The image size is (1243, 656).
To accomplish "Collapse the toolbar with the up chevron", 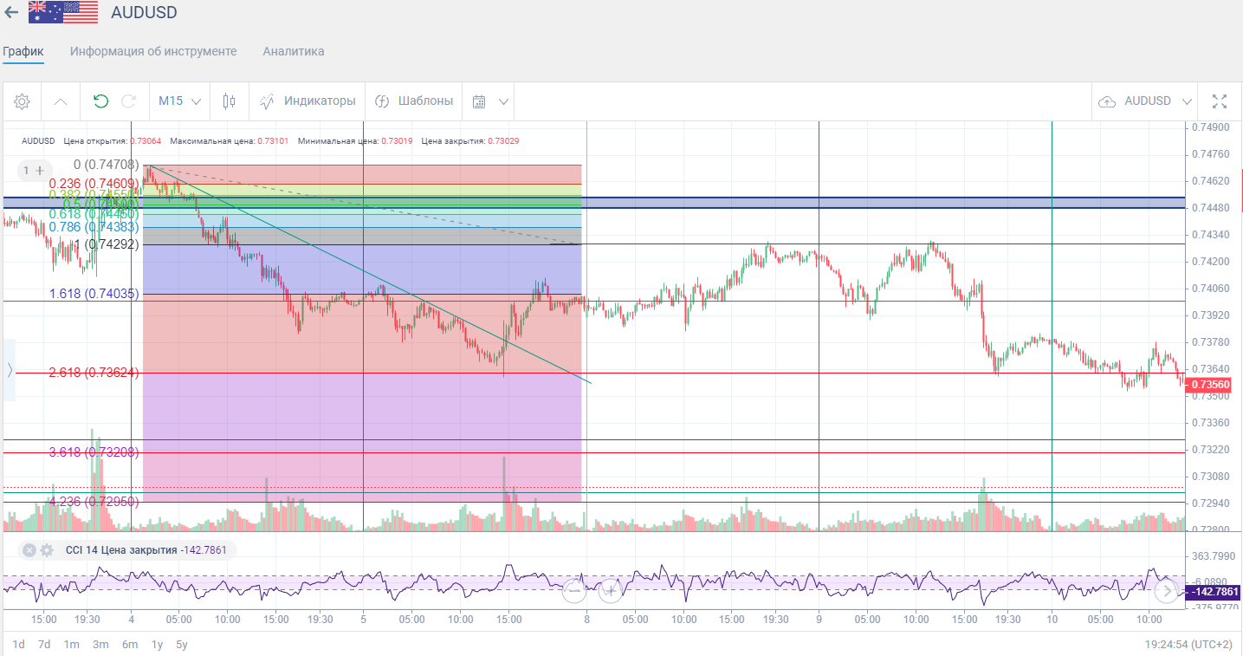I will [61, 101].
